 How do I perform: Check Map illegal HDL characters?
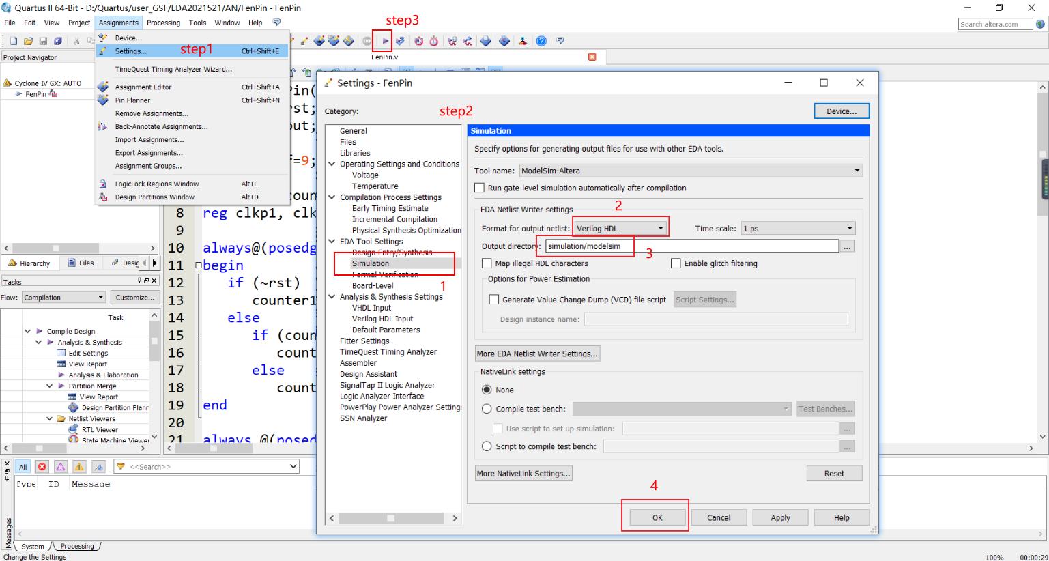point(487,263)
